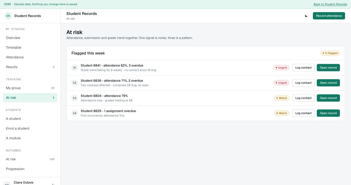Viewport: 351px width, 185px height.
Task: Click the SR Student Records logo badge
Action: (x=8, y=16)
